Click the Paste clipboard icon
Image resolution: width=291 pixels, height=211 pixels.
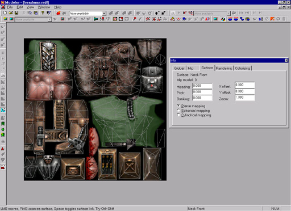pyautogui.click(x=35, y=13)
